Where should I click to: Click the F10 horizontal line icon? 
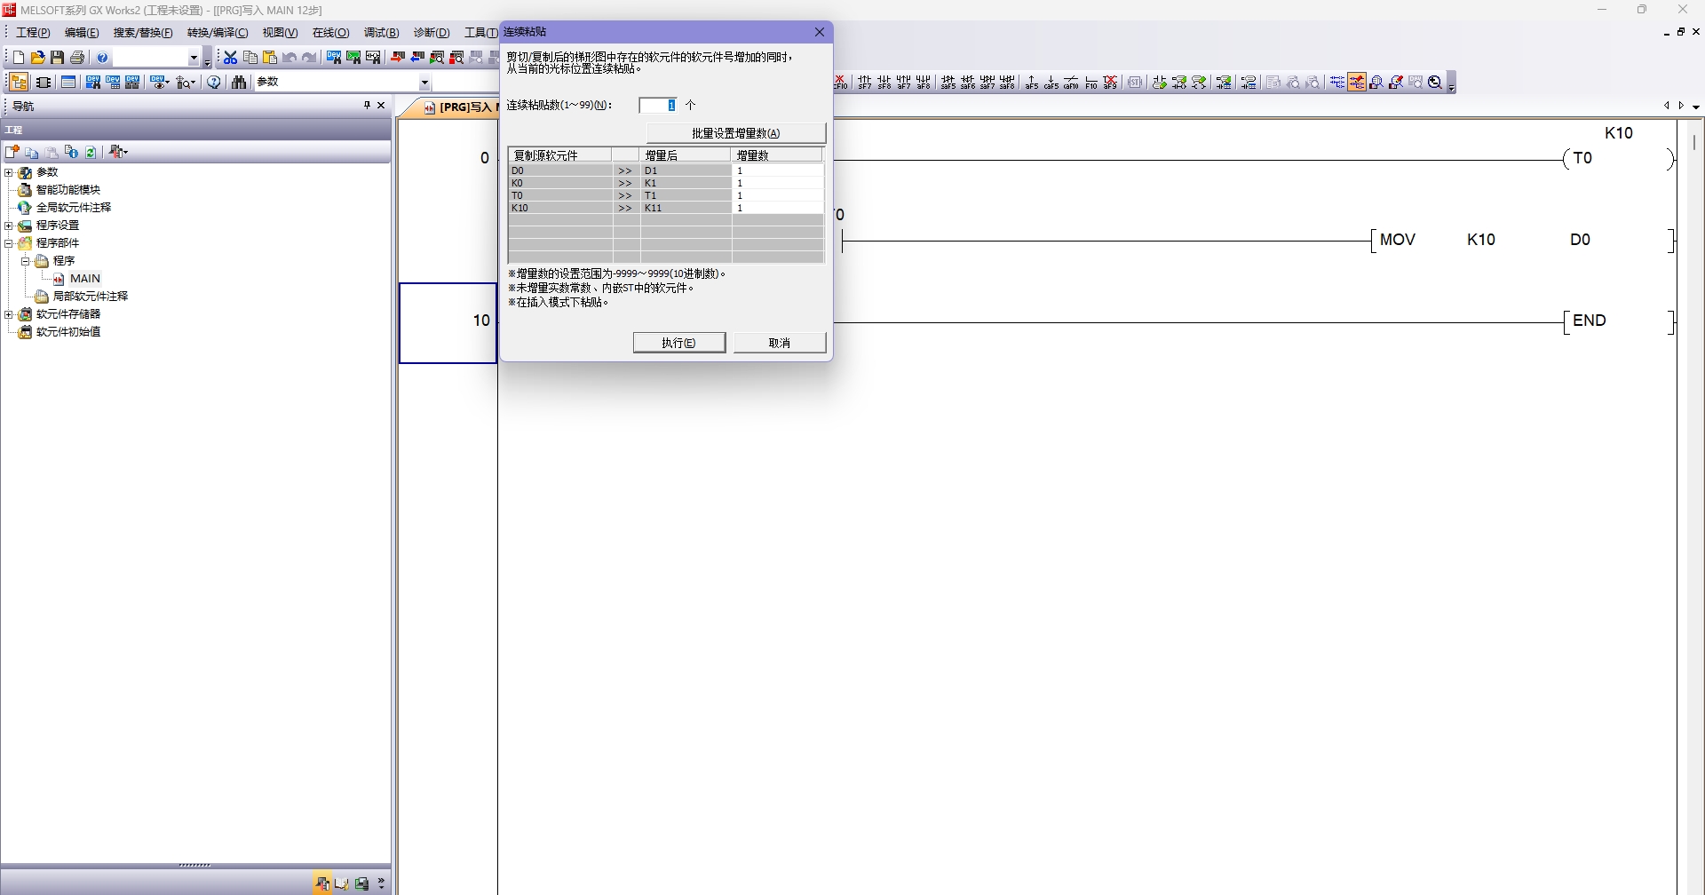[x=1090, y=83]
